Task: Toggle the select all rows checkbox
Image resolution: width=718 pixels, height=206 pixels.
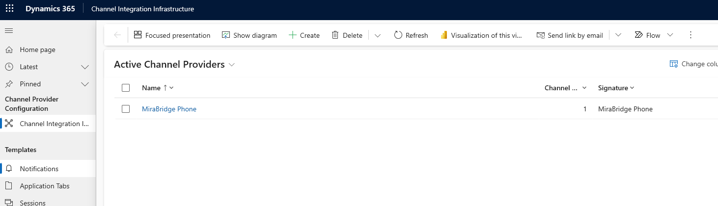Action: point(126,88)
